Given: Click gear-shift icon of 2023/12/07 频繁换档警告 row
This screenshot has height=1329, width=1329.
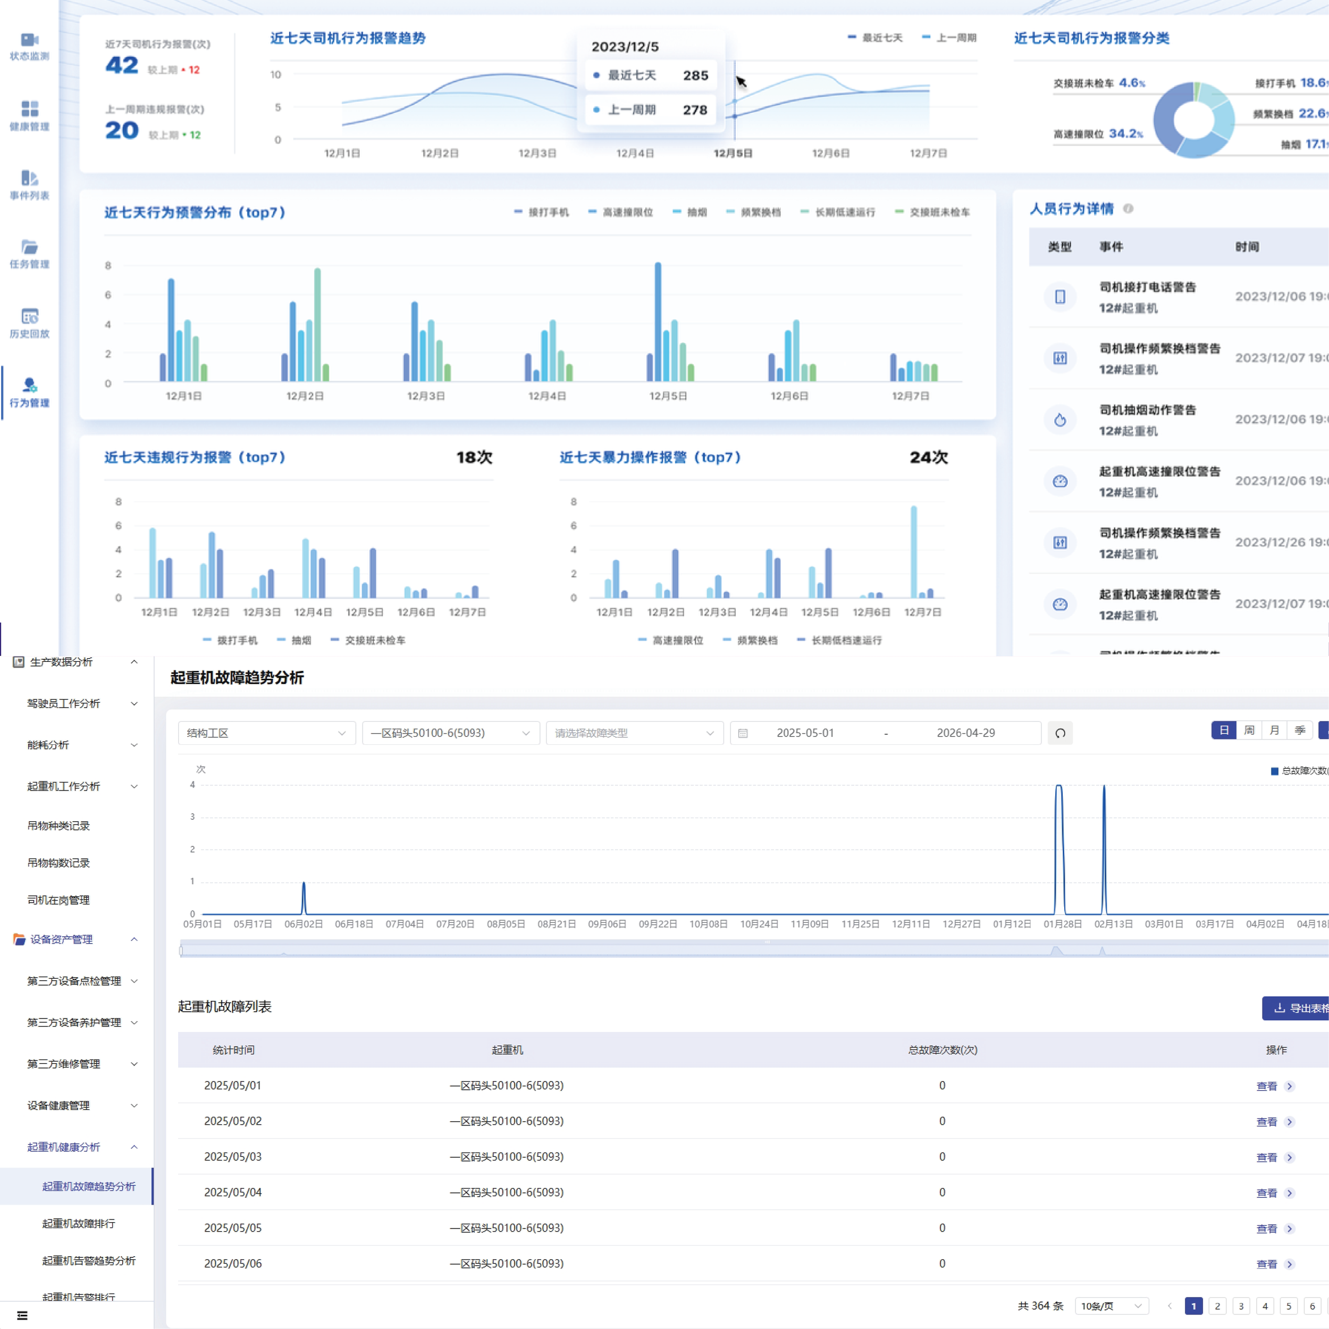Looking at the screenshot, I should coord(1060,358).
